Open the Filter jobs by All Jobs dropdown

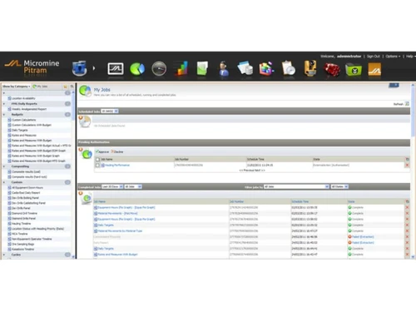point(296,186)
